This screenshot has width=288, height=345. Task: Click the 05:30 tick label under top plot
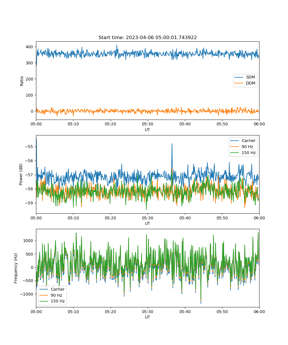pos(147,124)
